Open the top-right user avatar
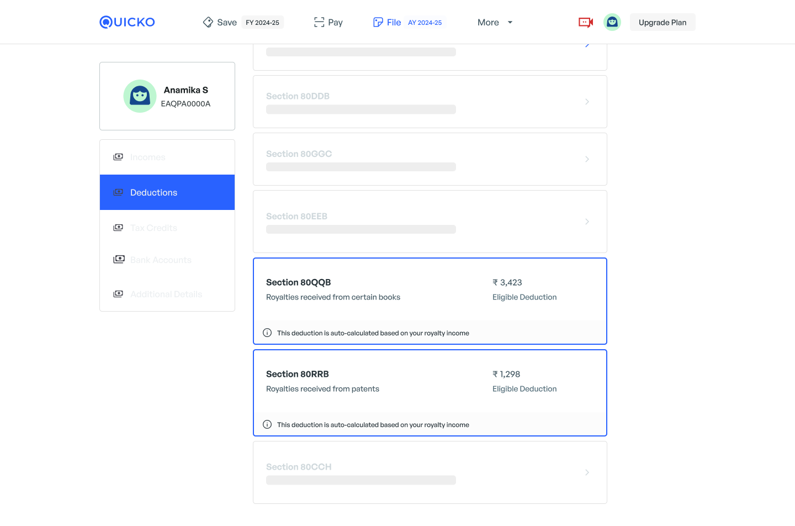Viewport: 795px width, 526px height. (612, 22)
